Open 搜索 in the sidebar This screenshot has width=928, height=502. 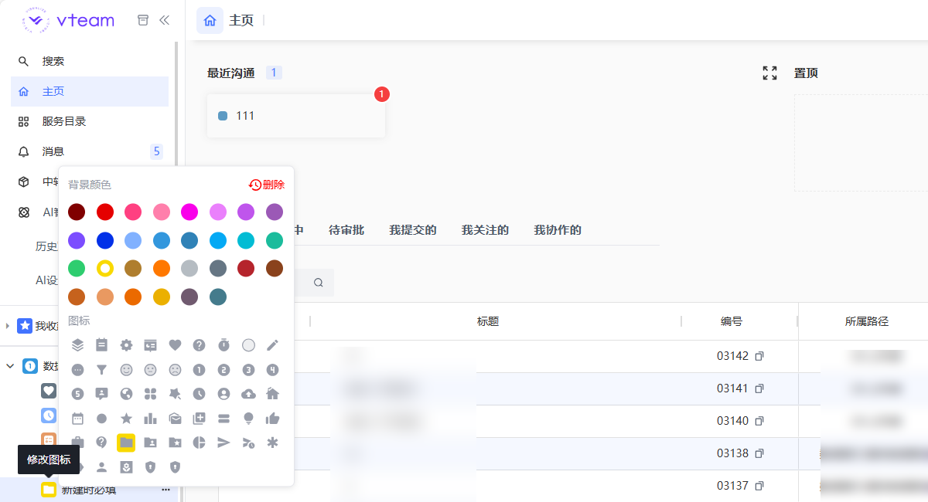90,61
